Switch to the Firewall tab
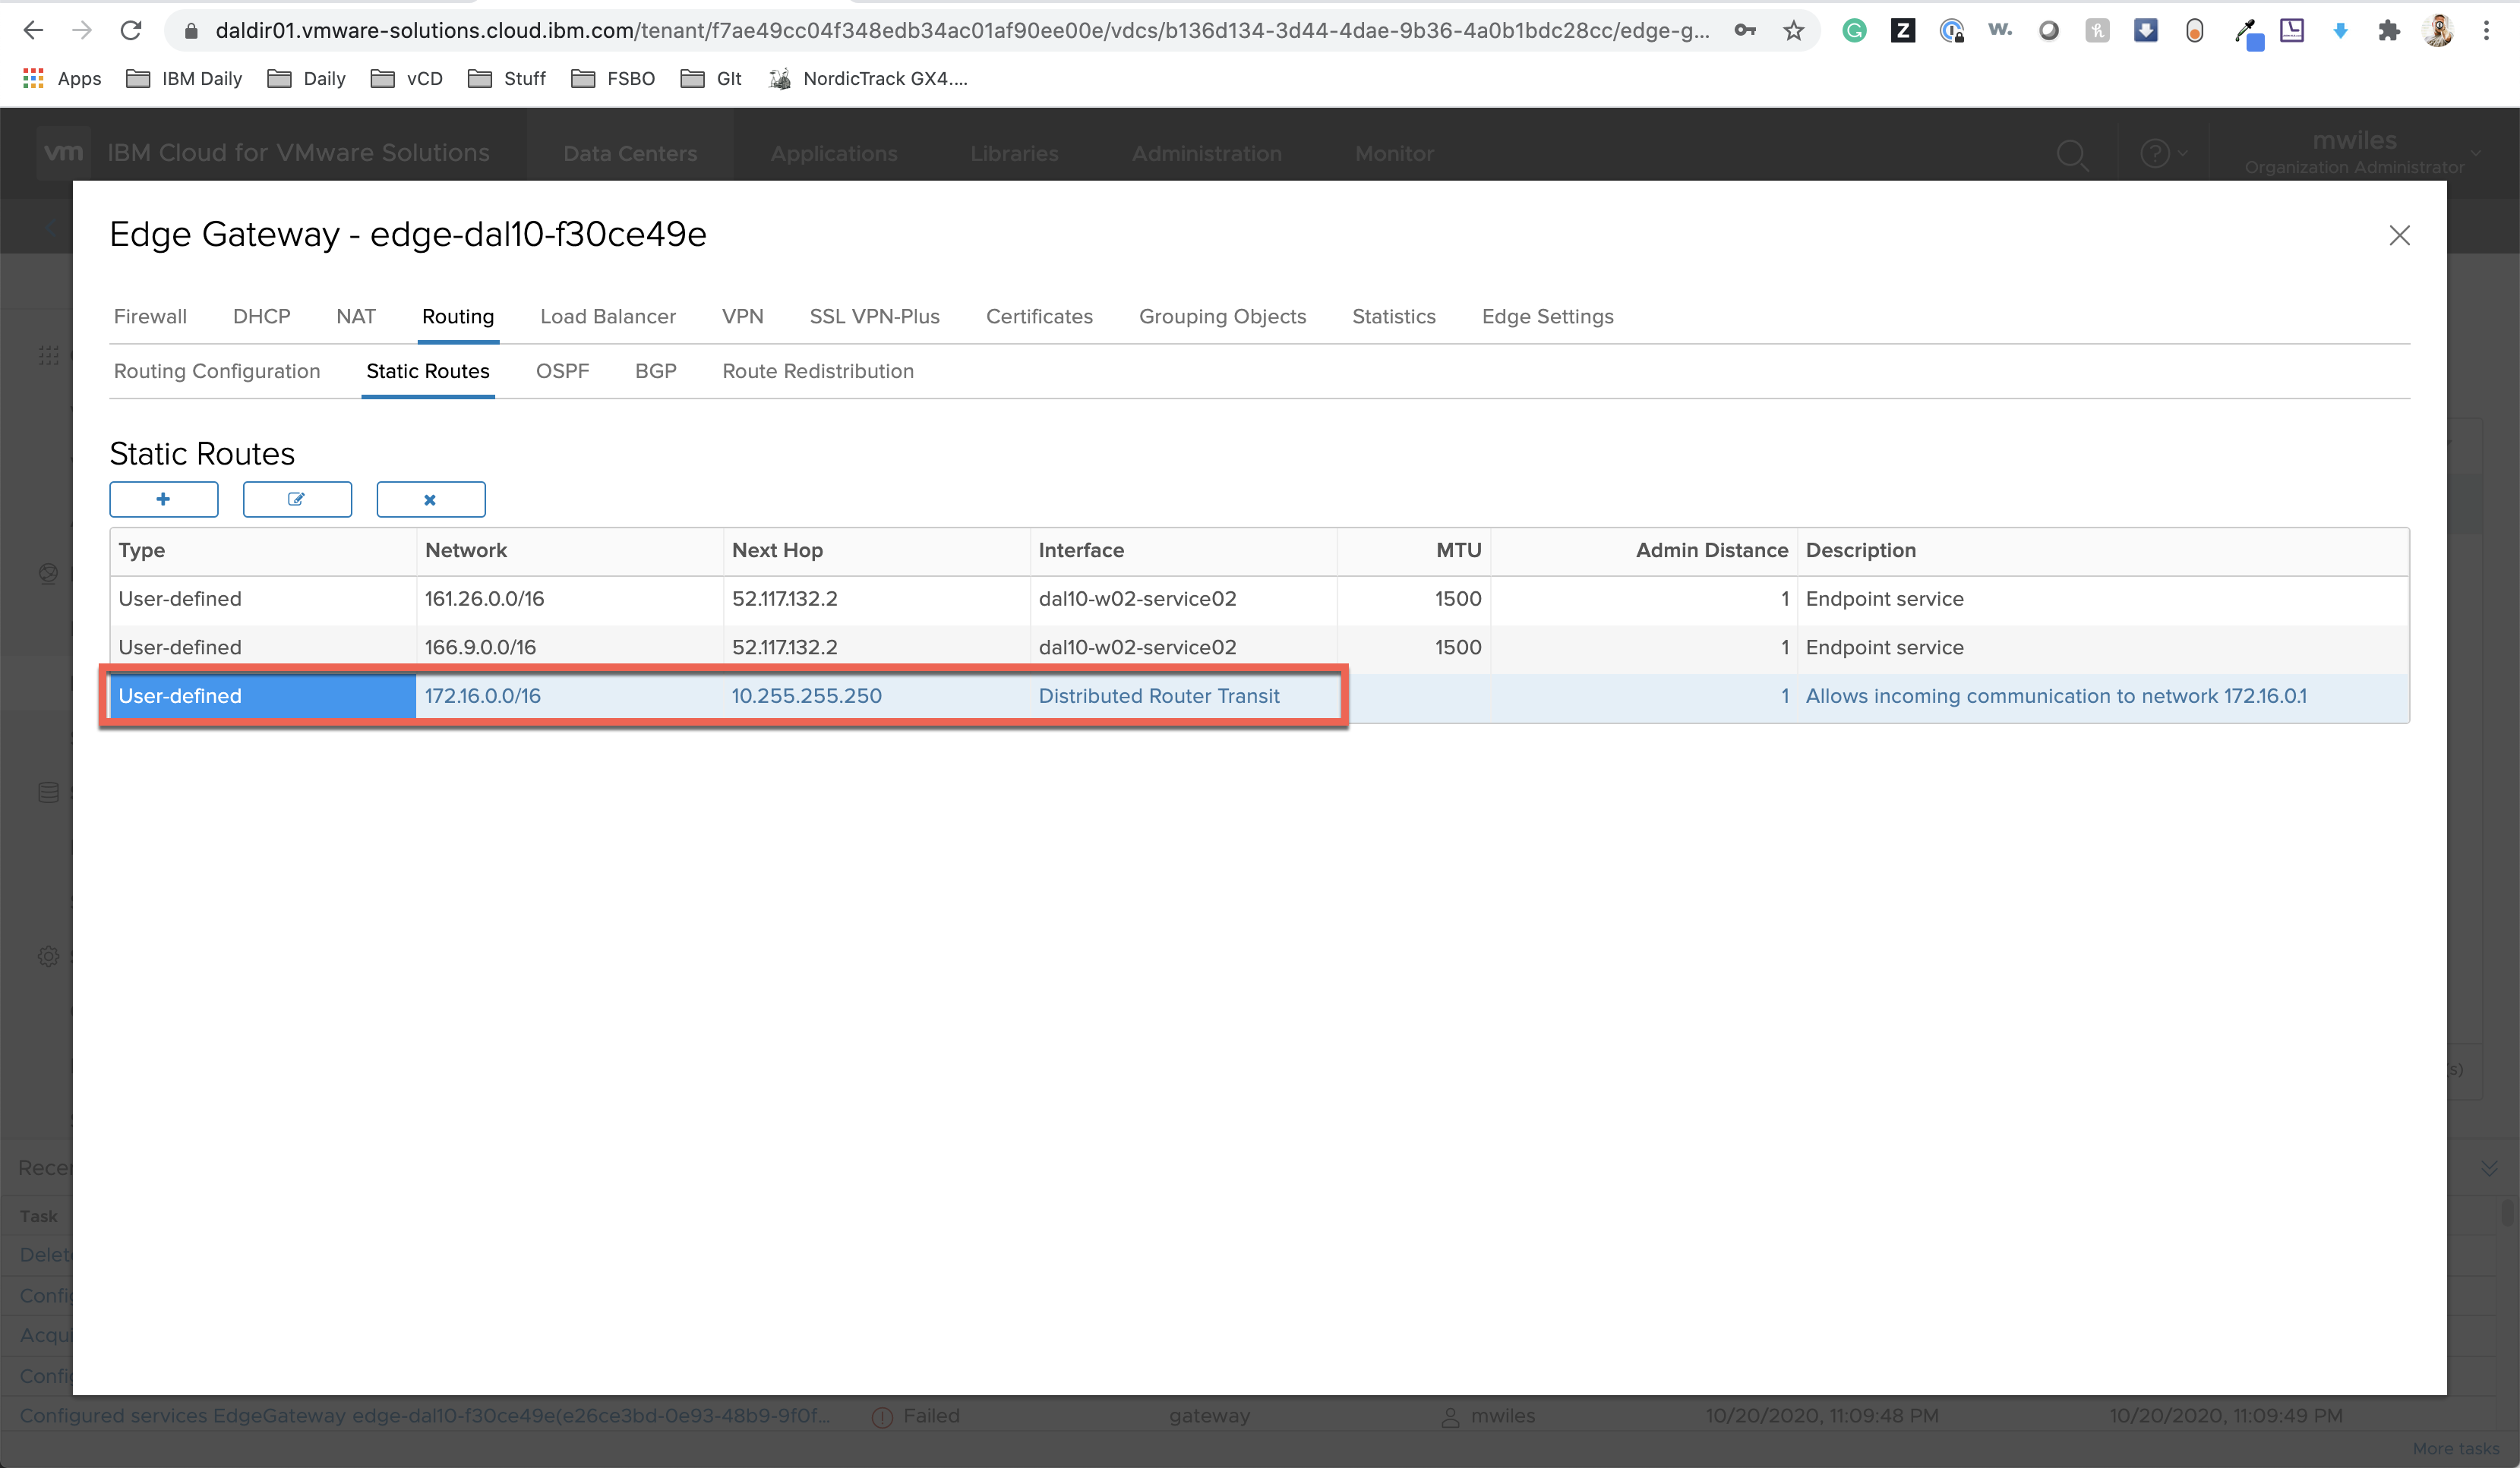The height and width of the screenshot is (1468, 2520). pyautogui.click(x=150, y=317)
